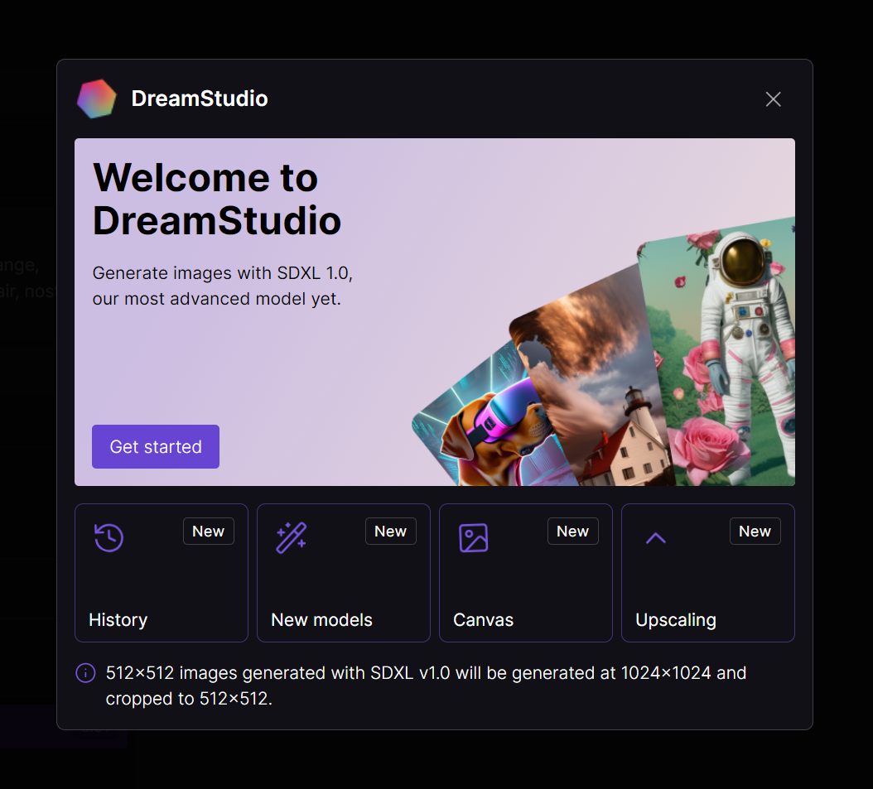Screen dimensions: 873x789
Task: Click the New badge on Canvas card
Action: pos(573,532)
